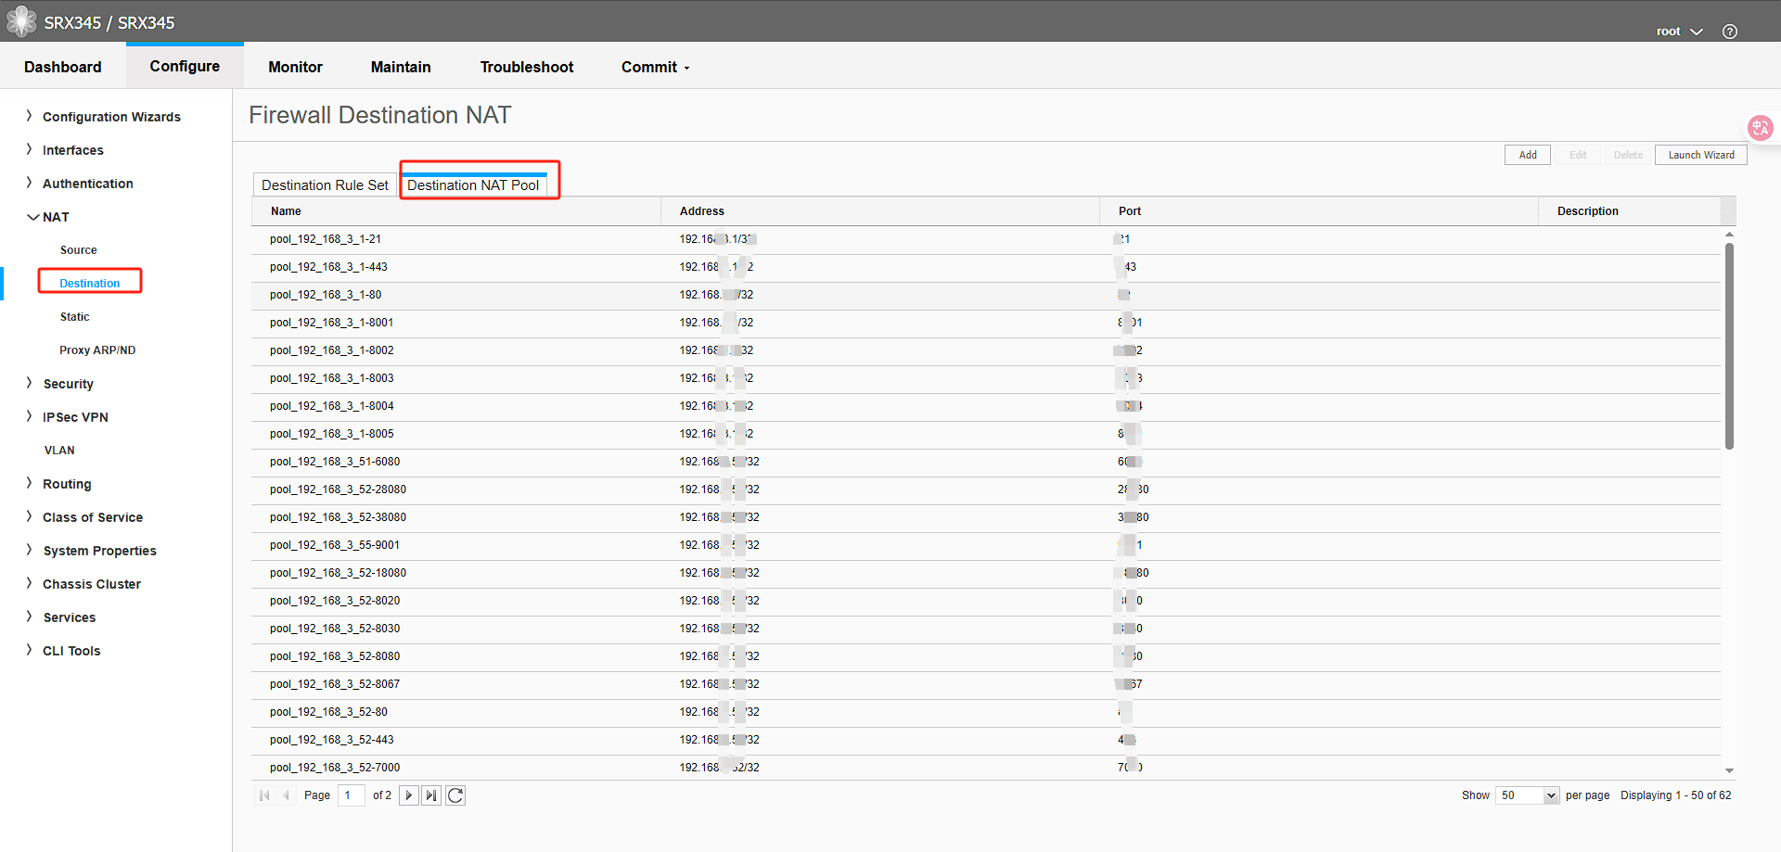Screen dimensions: 1781x852
Task: Open the root user account dropdown
Action: (x=1679, y=31)
